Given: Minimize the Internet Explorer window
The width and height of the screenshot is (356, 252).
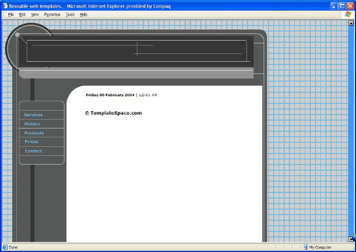Looking at the screenshot, I should [x=334, y=6].
